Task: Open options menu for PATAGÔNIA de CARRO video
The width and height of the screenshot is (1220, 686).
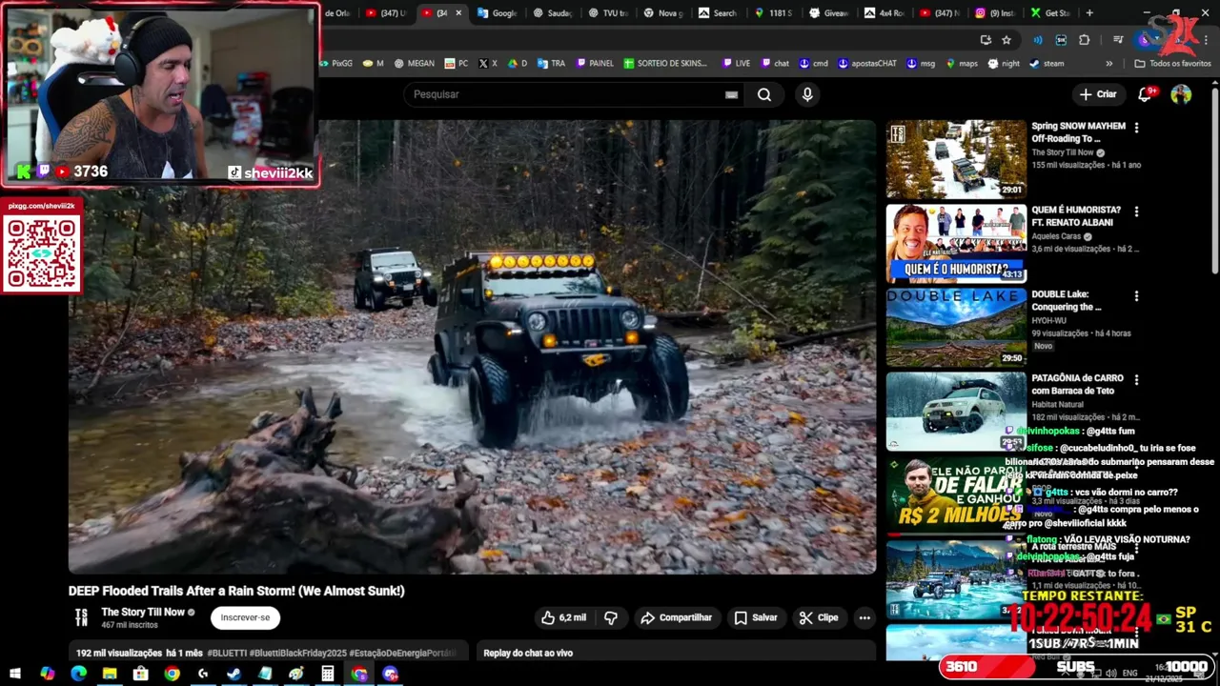Action: [1136, 379]
